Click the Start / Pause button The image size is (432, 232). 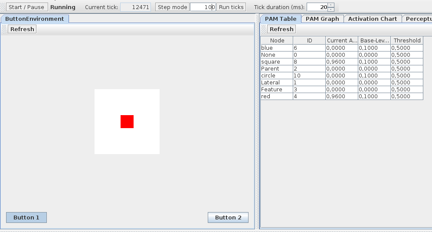pos(26,7)
